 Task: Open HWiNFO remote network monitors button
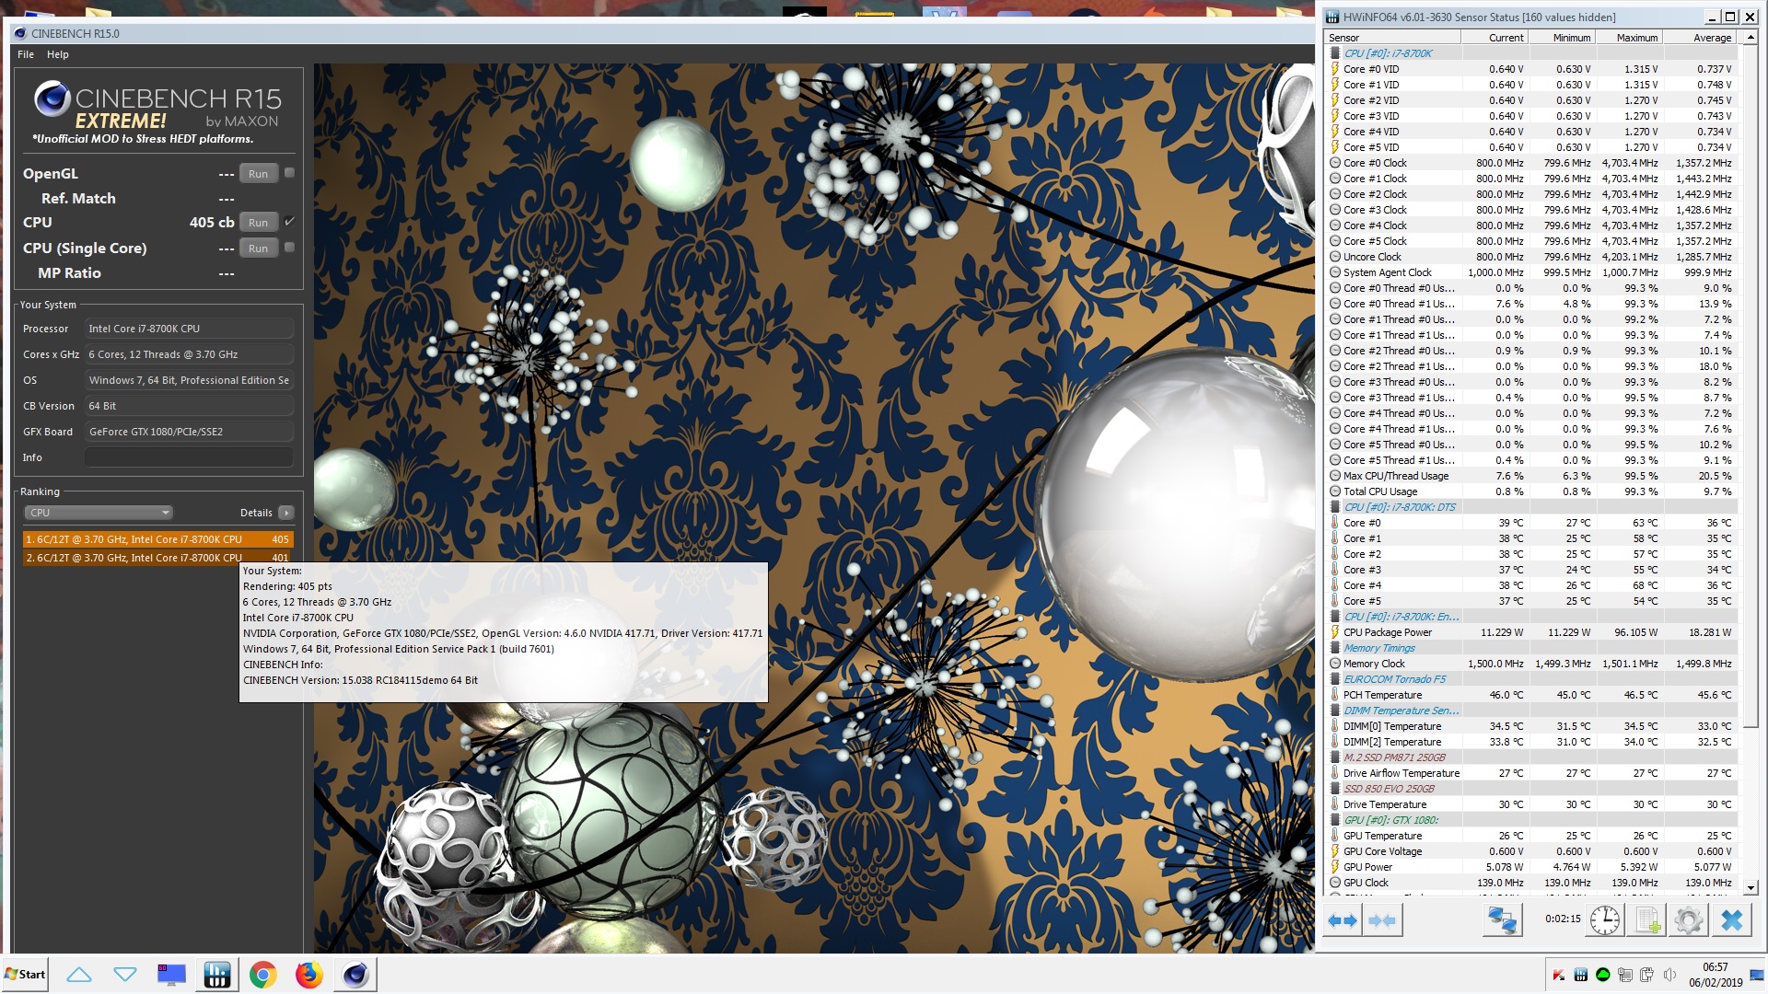(1503, 920)
